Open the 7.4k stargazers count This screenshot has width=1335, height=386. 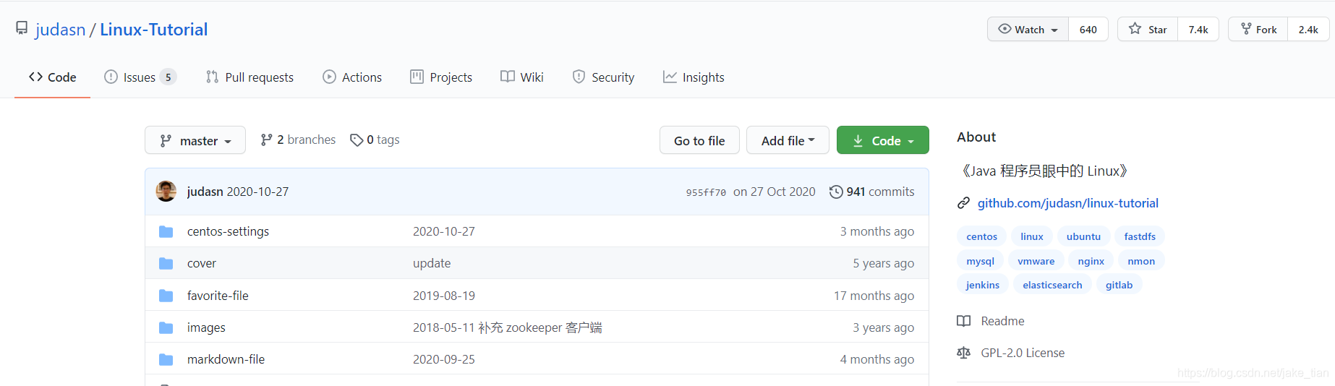[1198, 29]
